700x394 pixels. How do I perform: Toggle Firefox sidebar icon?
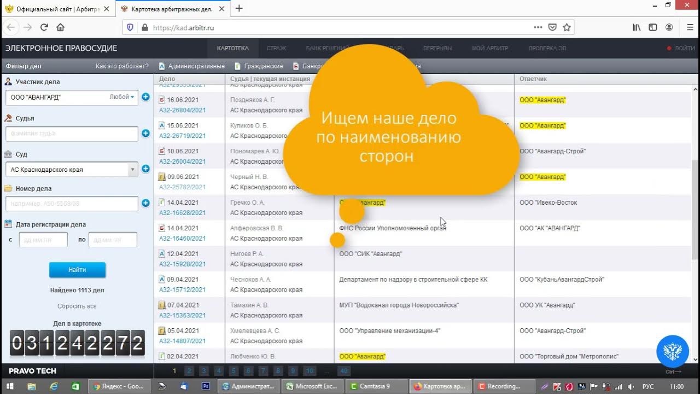[x=652, y=27]
